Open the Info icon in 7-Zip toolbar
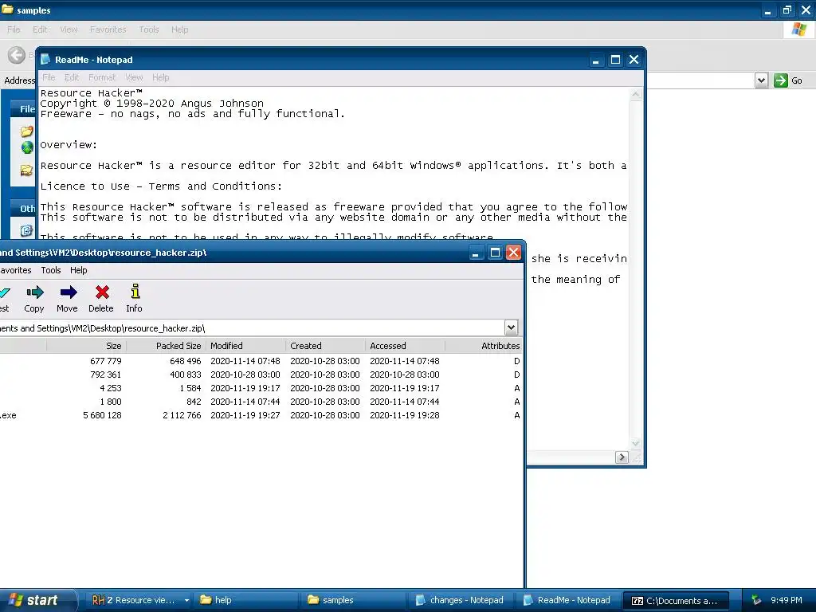Viewport: 816px width, 612px height. click(x=135, y=291)
